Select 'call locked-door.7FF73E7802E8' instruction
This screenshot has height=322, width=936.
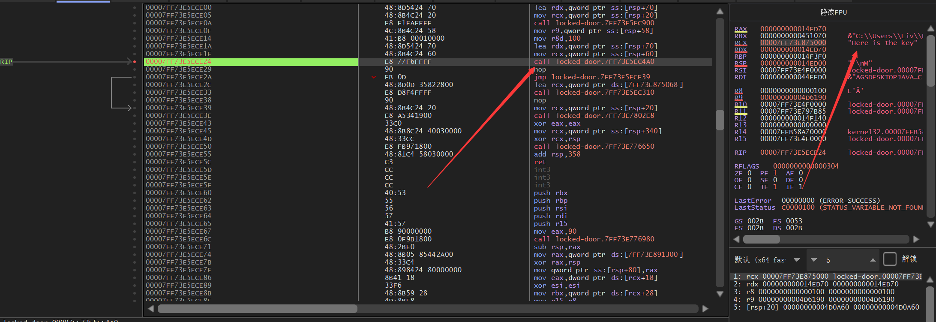coord(594,116)
